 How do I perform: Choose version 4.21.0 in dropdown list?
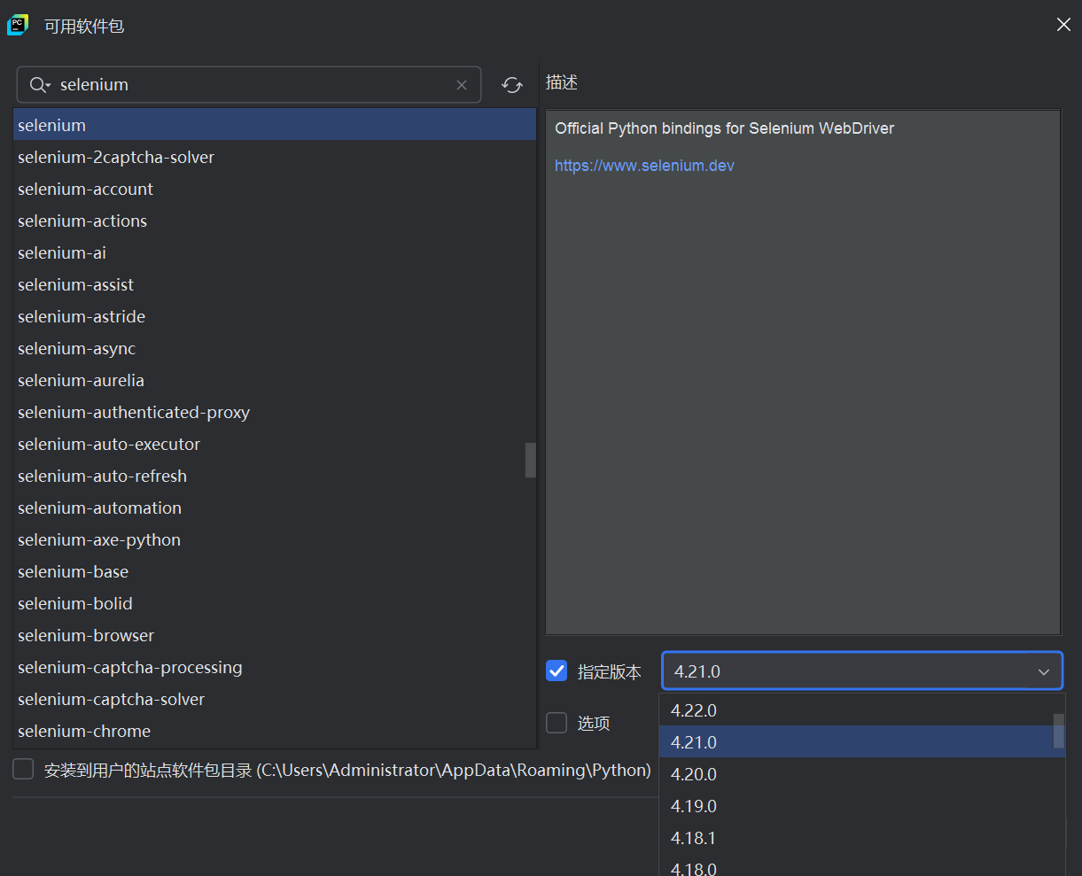855,742
